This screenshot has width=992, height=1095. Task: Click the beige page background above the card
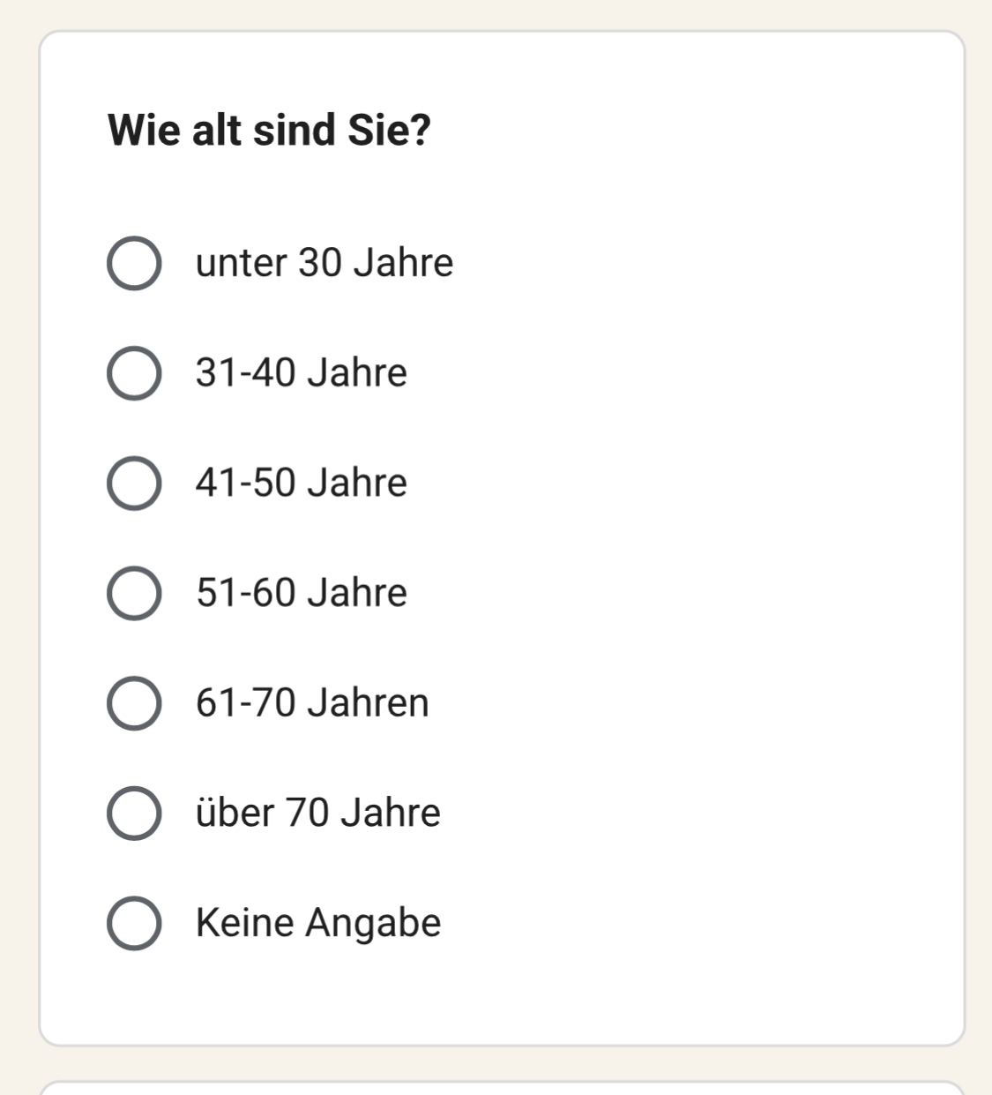[501, 13]
